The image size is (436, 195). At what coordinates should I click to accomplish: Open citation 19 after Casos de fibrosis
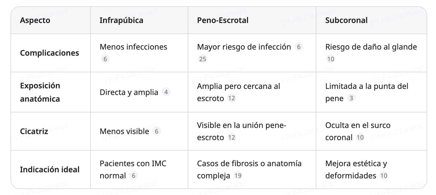point(238,176)
